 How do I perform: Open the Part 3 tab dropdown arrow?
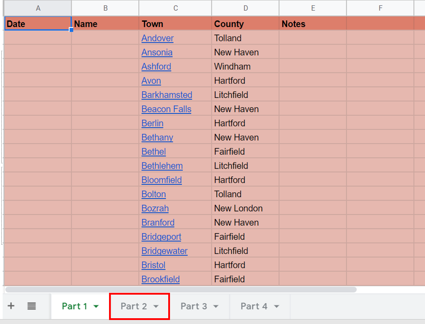pyautogui.click(x=216, y=307)
